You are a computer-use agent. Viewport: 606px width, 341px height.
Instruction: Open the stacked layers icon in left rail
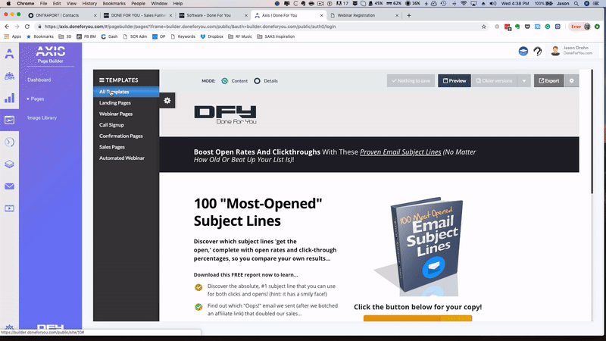coord(9,164)
